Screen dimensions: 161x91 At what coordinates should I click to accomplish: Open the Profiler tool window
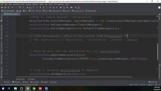click(44, 82)
